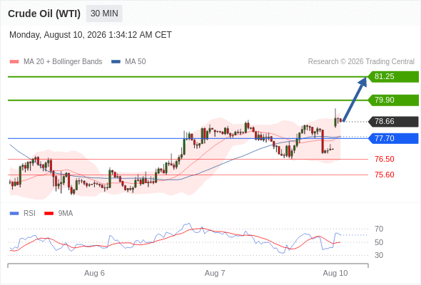421x285 pixels.
Task: Click the blue RSI legend swatch
Action: (x=14, y=214)
